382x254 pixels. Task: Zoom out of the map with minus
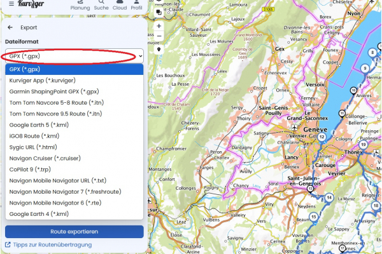point(159,36)
